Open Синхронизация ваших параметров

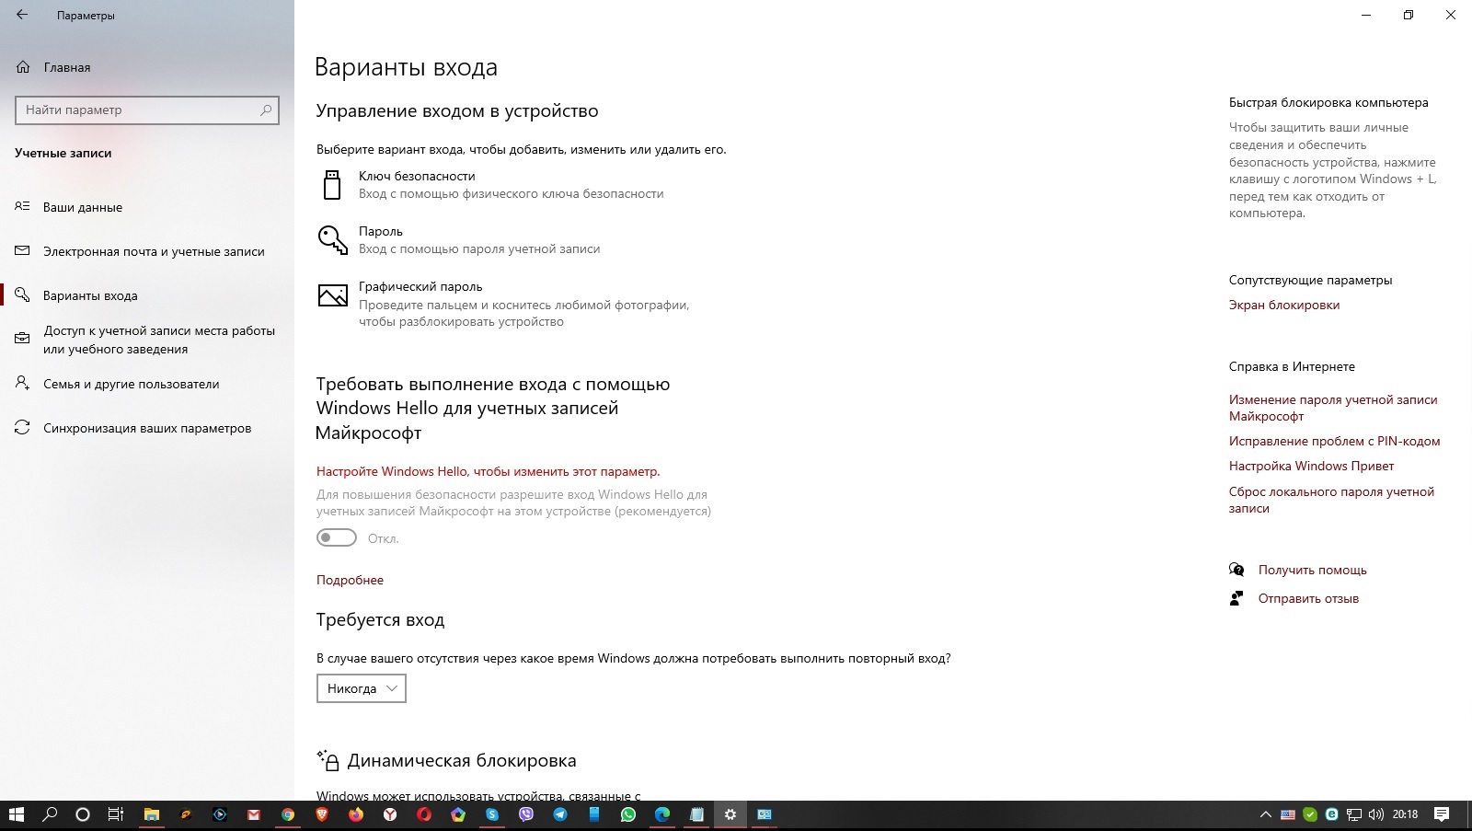click(147, 428)
